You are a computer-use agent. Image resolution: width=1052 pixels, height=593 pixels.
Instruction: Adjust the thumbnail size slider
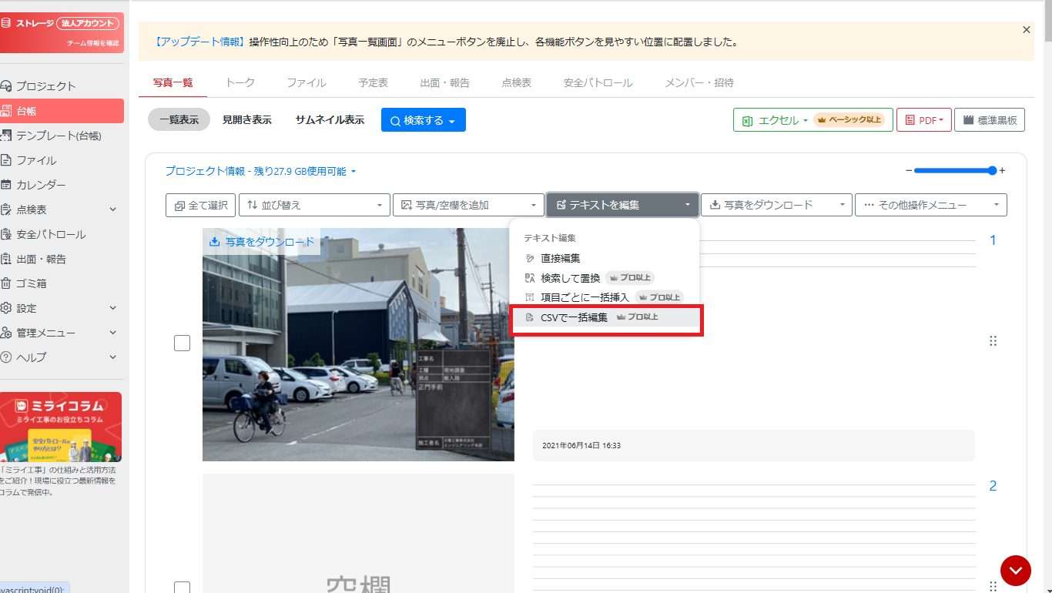coord(955,170)
